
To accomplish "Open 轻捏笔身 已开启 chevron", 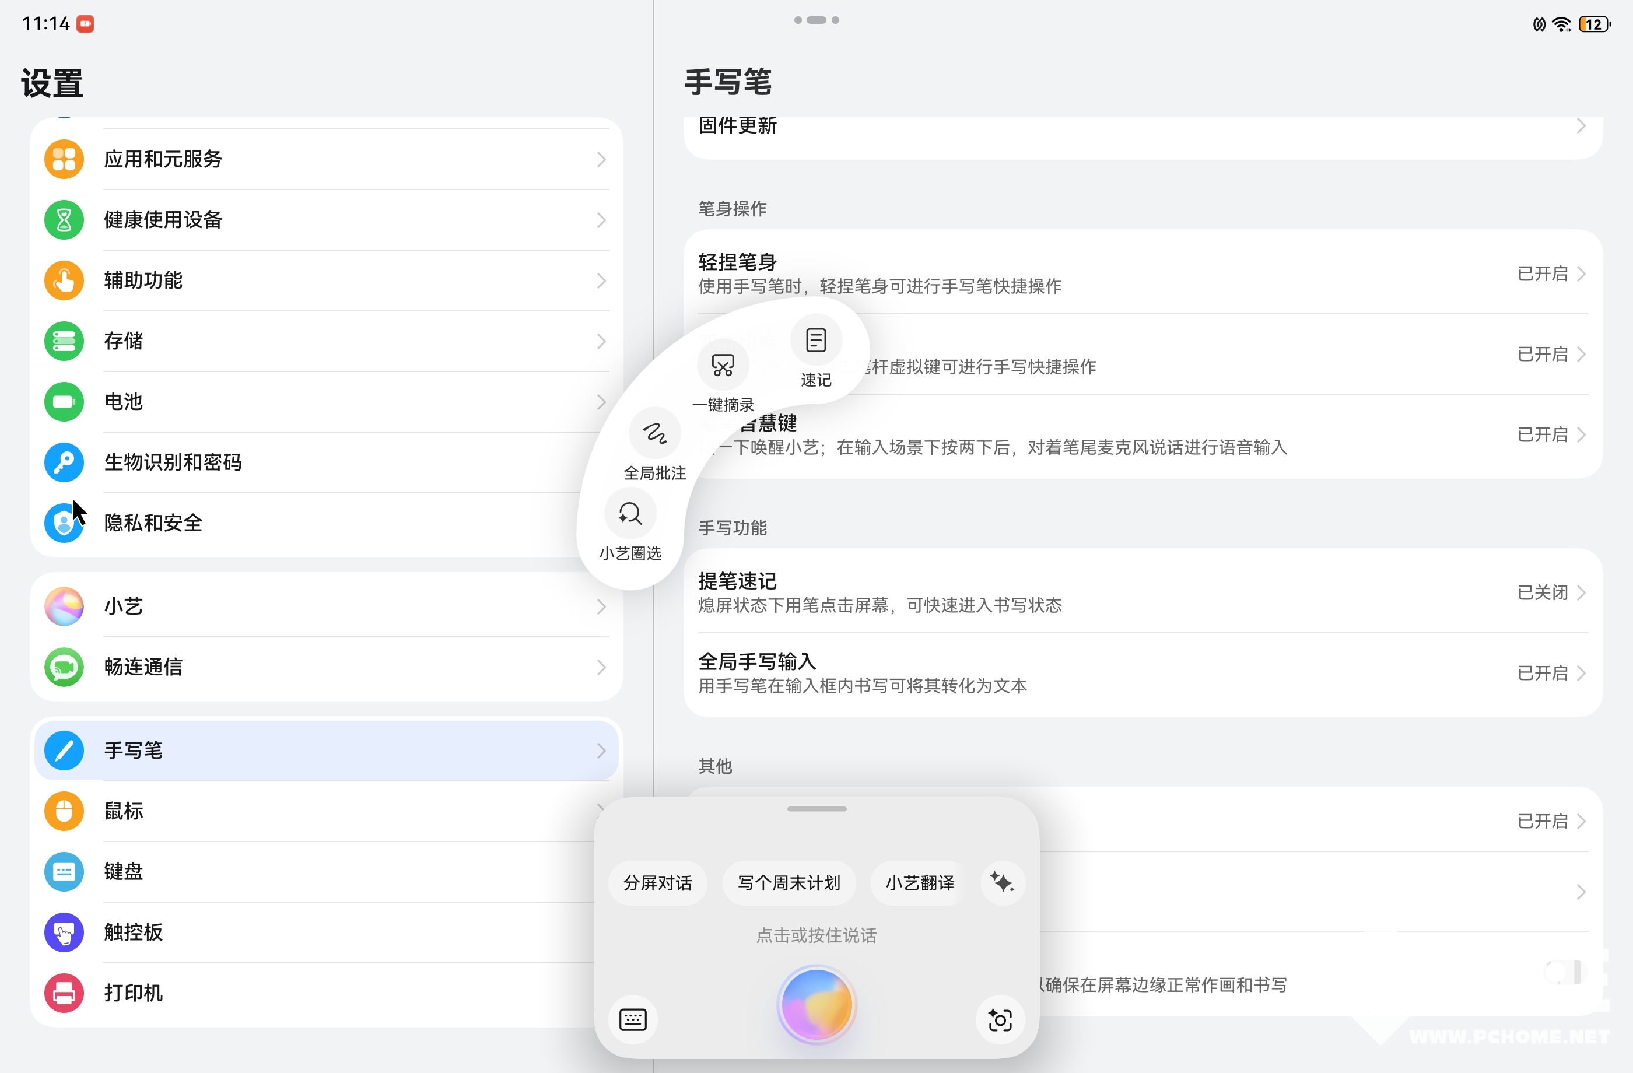I will 1581,273.
